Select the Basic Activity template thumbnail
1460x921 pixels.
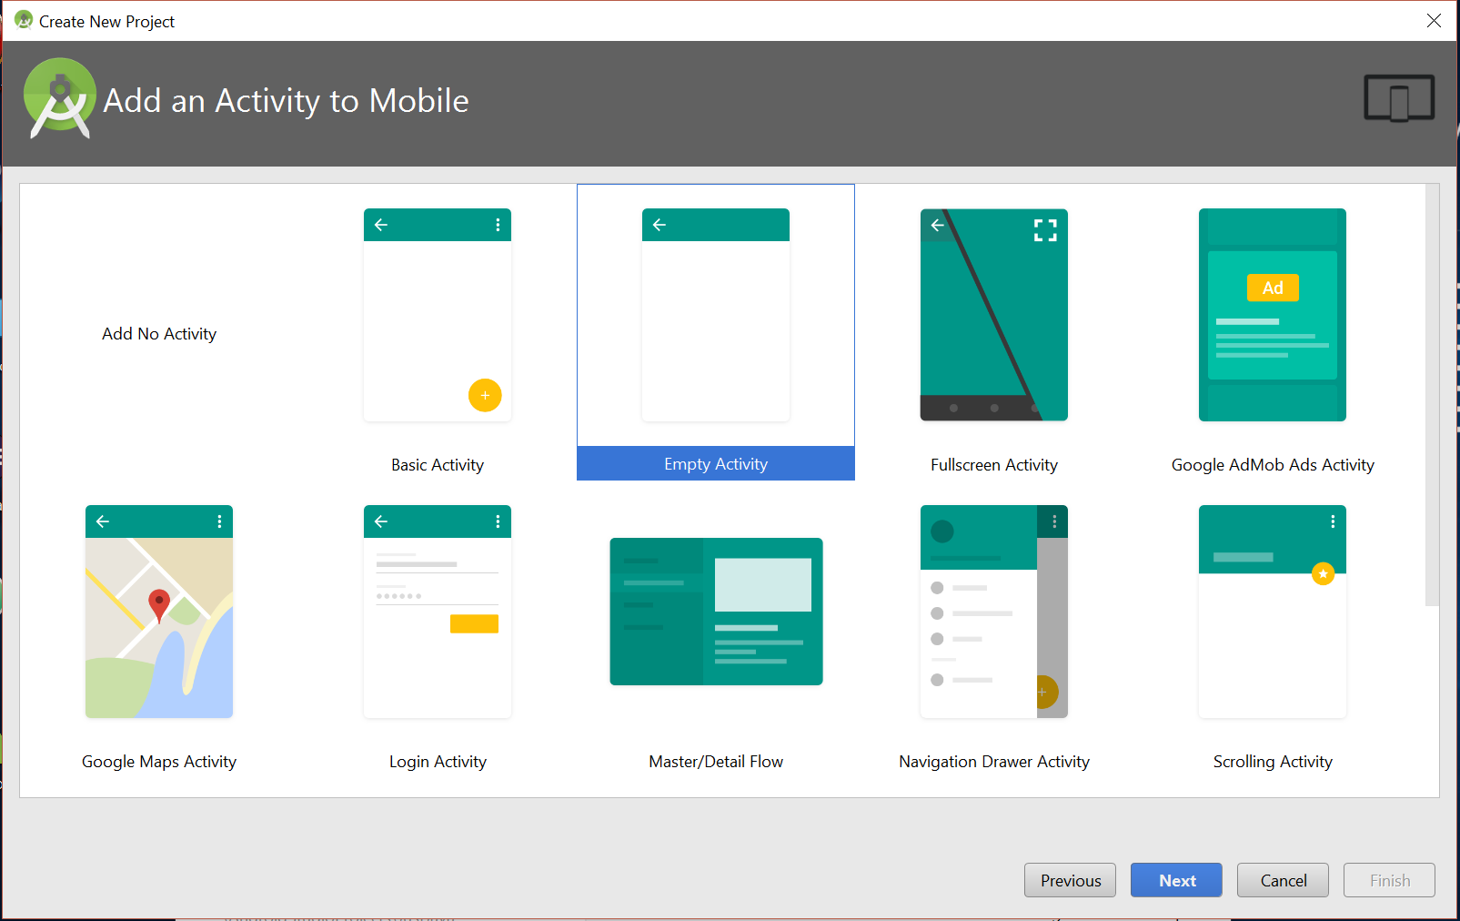(438, 315)
